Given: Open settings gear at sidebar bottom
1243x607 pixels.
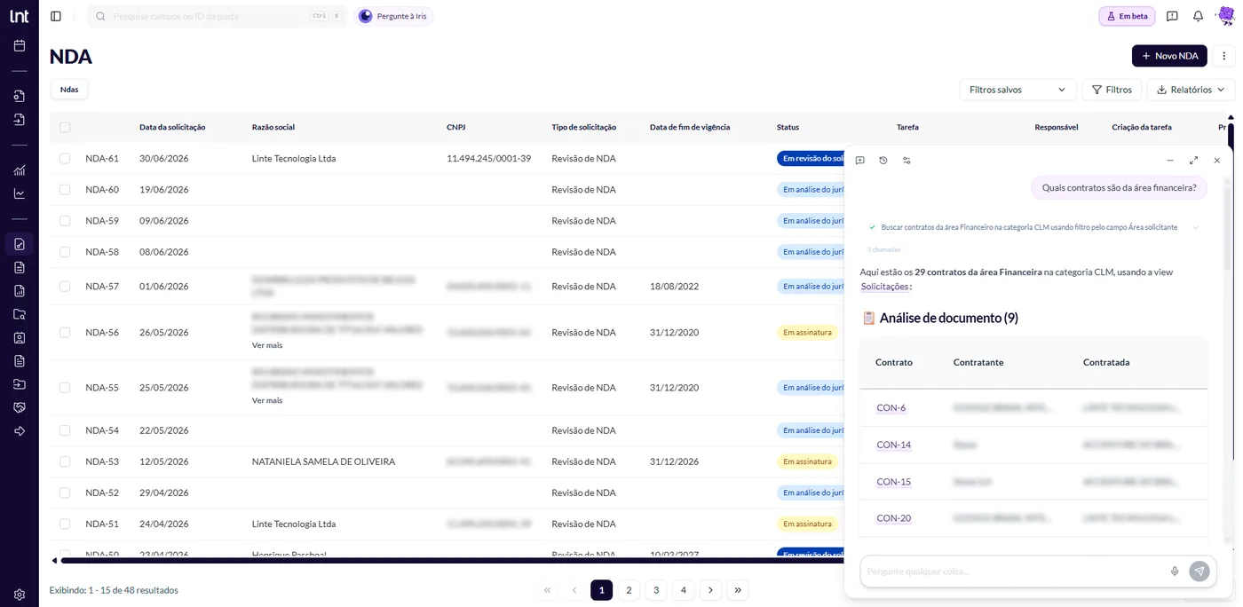Looking at the screenshot, I should [x=20, y=595].
